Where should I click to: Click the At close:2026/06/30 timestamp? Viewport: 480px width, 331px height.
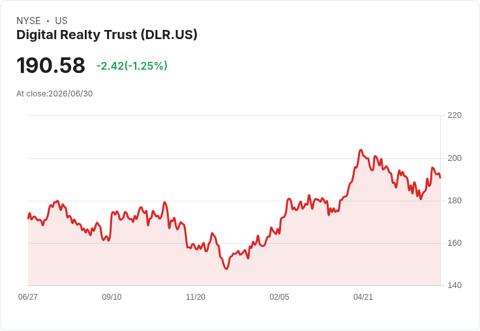(x=55, y=94)
